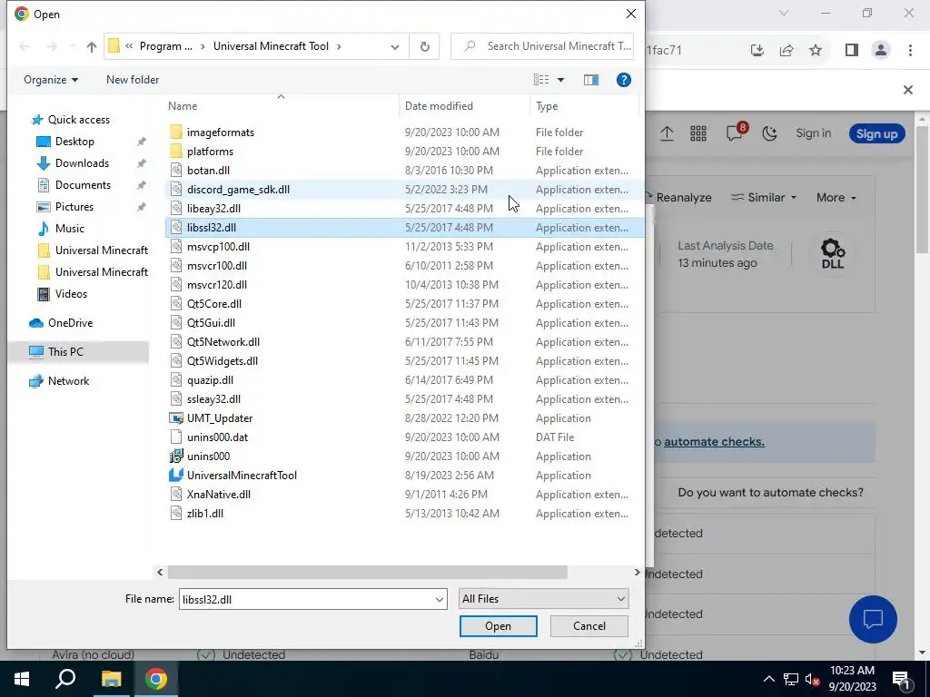Image resolution: width=930 pixels, height=697 pixels.
Task: Click Sign in link in Chrome page
Action: point(813,133)
